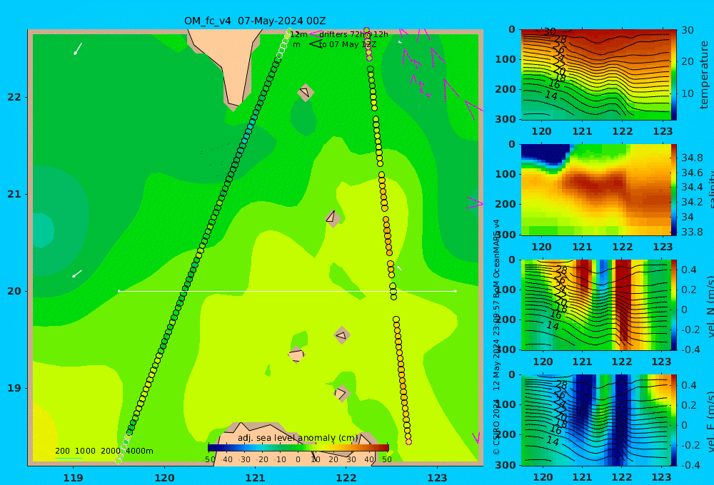
Task: Click the sea level anomaly colorbar strip
Action: click(x=298, y=448)
